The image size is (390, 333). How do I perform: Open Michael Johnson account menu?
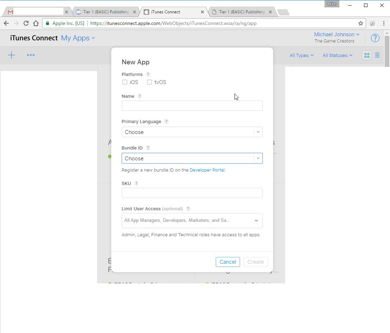337,34
